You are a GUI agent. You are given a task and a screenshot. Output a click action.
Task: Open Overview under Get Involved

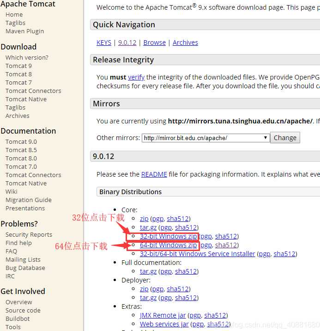pos(19,302)
